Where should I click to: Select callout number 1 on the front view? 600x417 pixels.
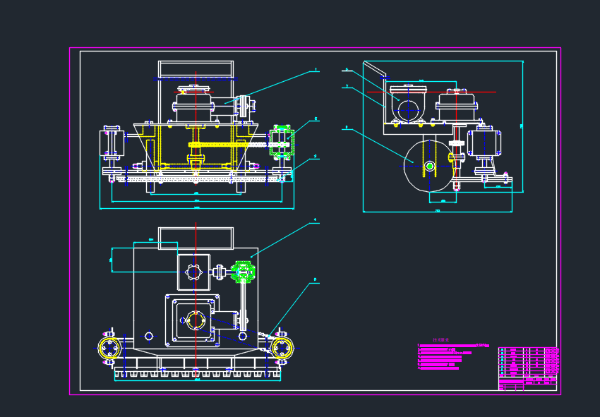tap(316, 70)
